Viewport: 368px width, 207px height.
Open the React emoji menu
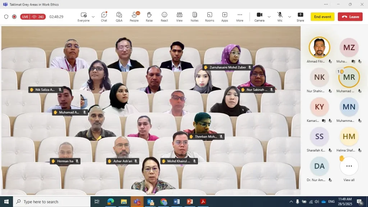click(164, 17)
